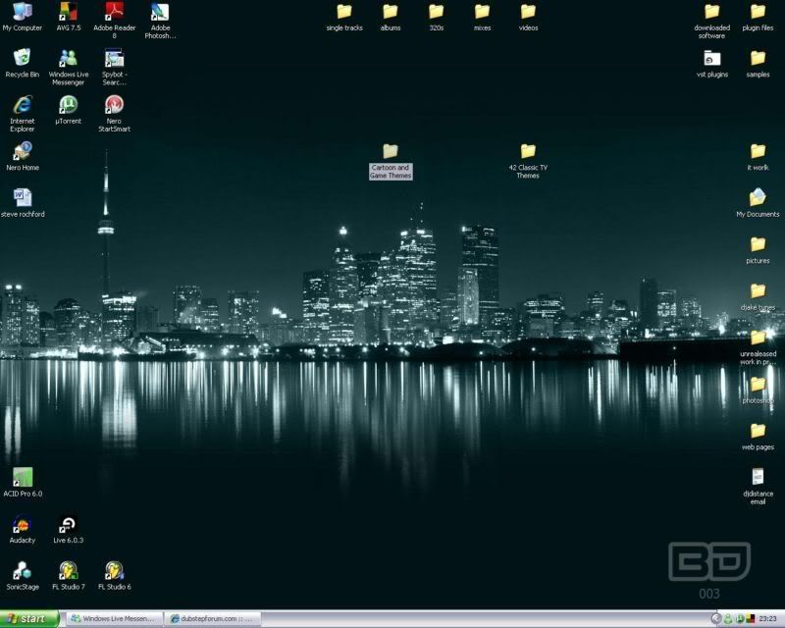Launch SonicStage

pyautogui.click(x=21, y=569)
